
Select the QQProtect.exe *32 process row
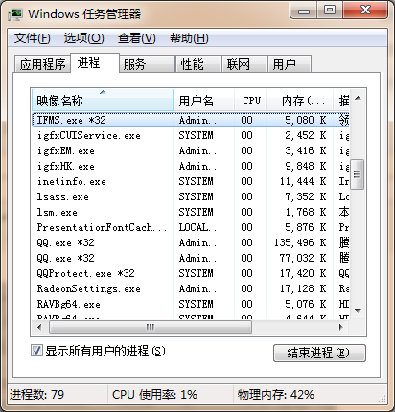pos(191,273)
